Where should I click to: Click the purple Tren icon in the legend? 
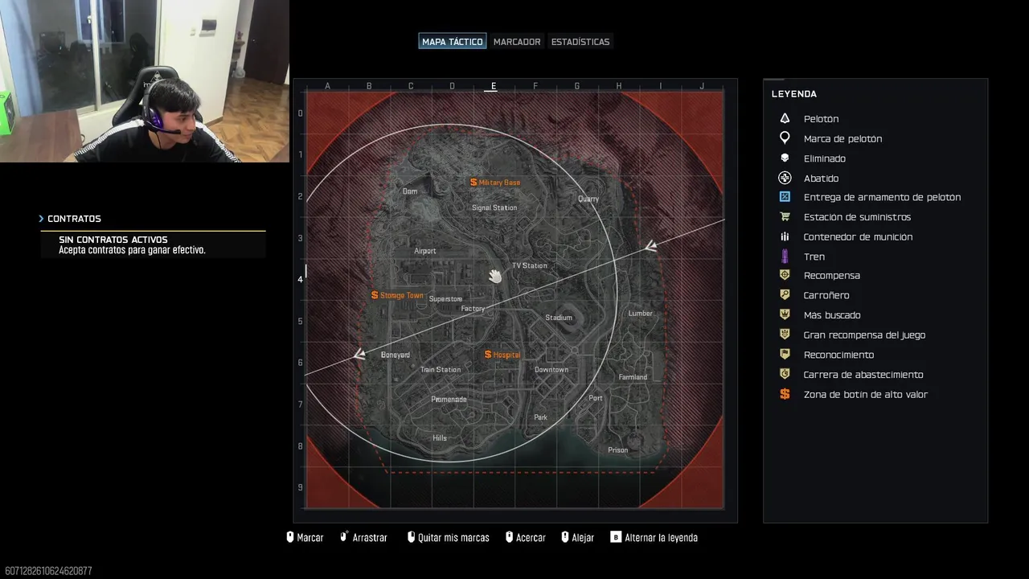pyautogui.click(x=785, y=257)
